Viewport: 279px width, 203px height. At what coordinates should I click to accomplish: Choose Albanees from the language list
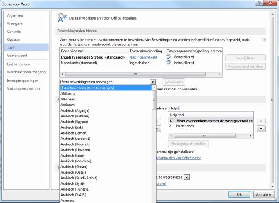(x=106, y=99)
